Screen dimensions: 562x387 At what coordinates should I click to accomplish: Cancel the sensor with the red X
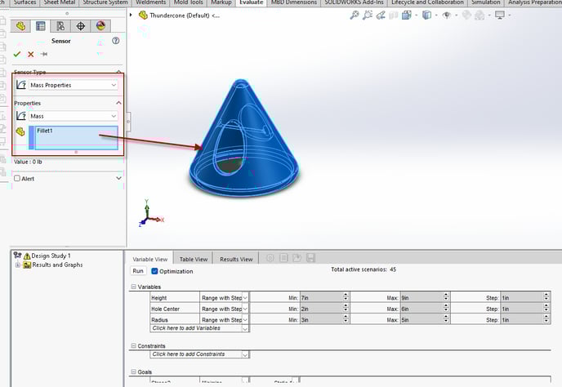[31, 54]
